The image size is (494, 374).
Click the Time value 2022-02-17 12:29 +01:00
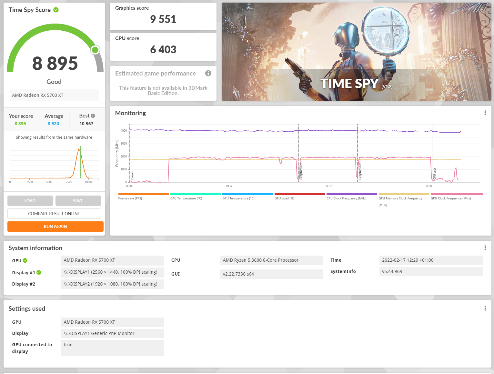[x=431, y=260]
